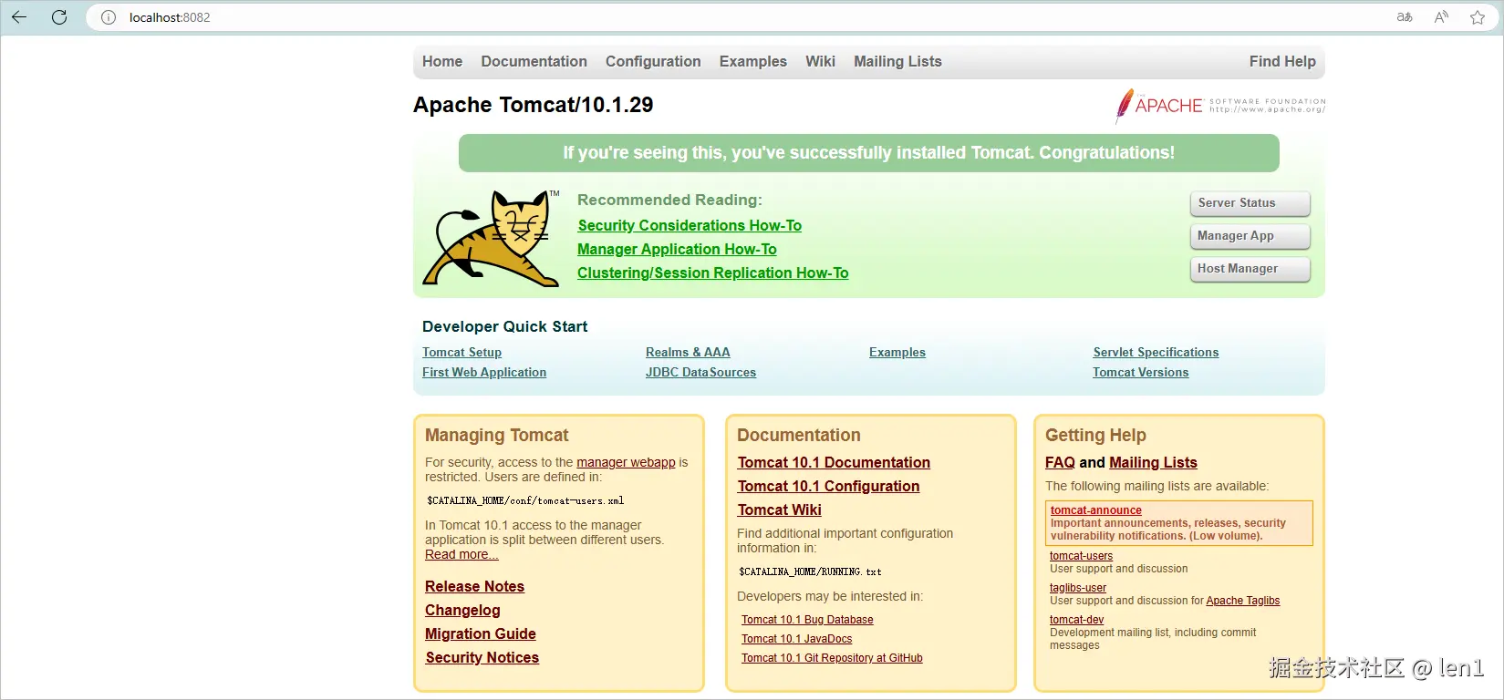Open Tomcat 10.1 Configuration link
This screenshot has height=700, width=1504.
click(x=828, y=486)
